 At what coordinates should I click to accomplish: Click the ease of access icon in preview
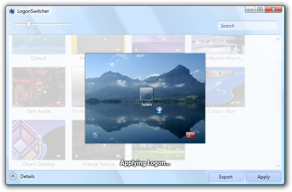coord(95,135)
